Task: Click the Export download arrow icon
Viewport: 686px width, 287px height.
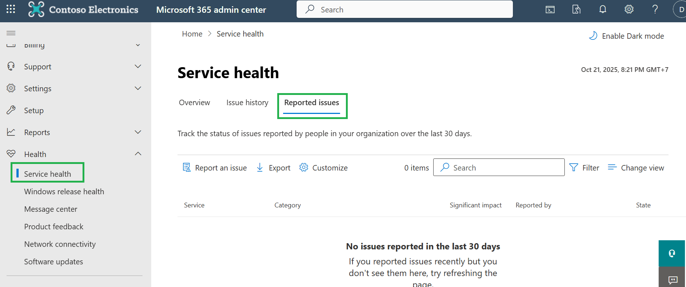Action: [x=260, y=168]
